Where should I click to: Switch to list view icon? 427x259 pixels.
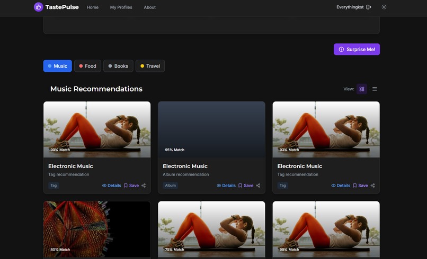coord(375,89)
